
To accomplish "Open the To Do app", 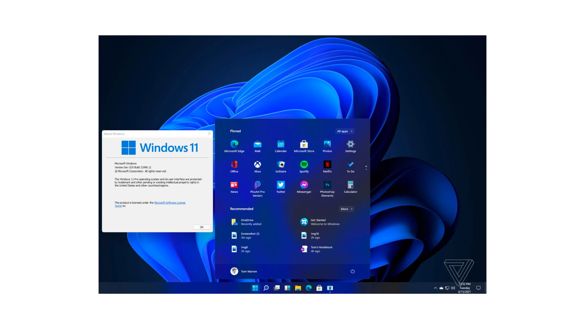I will pos(350,167).
